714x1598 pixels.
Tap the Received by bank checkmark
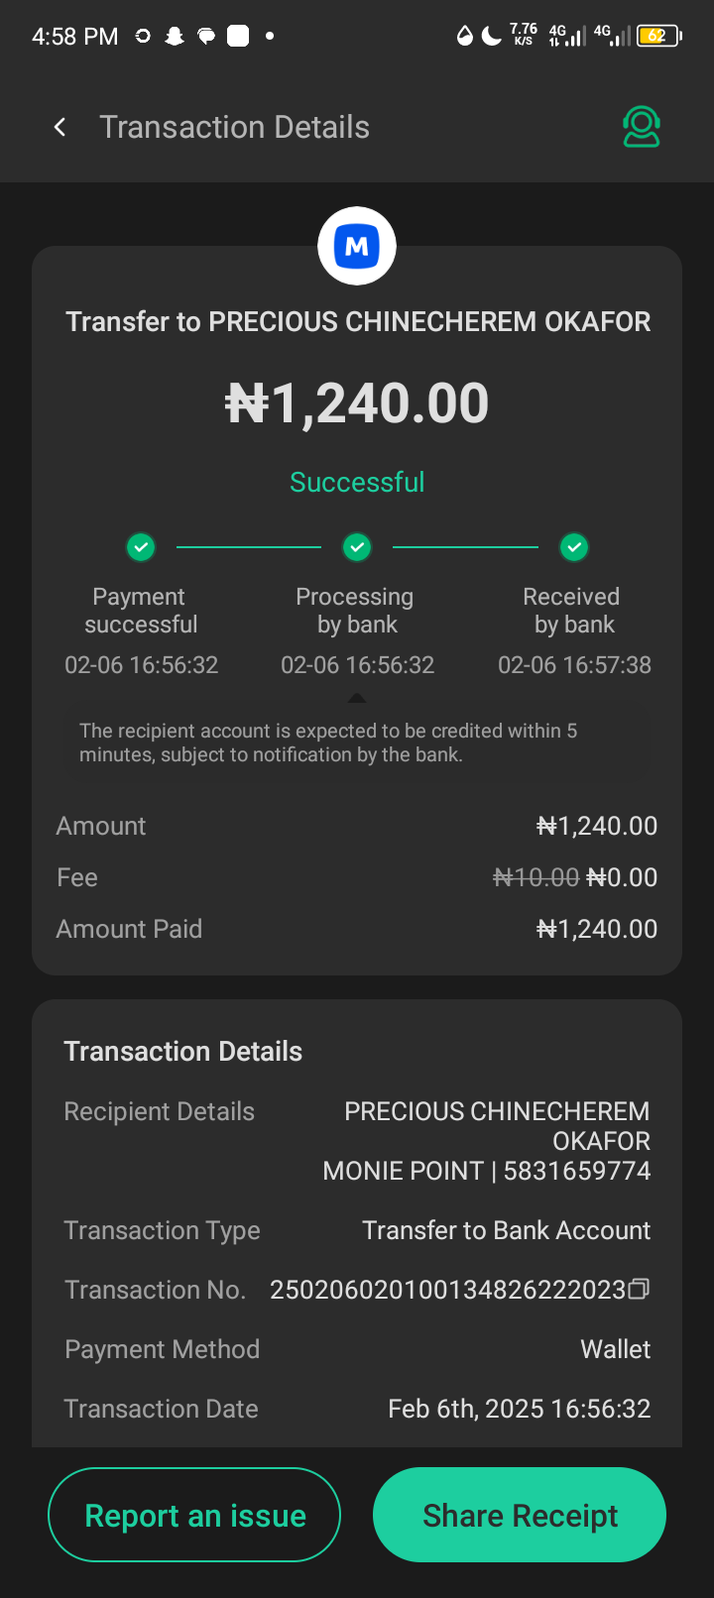pyautogui.click(x=574, y=546)
